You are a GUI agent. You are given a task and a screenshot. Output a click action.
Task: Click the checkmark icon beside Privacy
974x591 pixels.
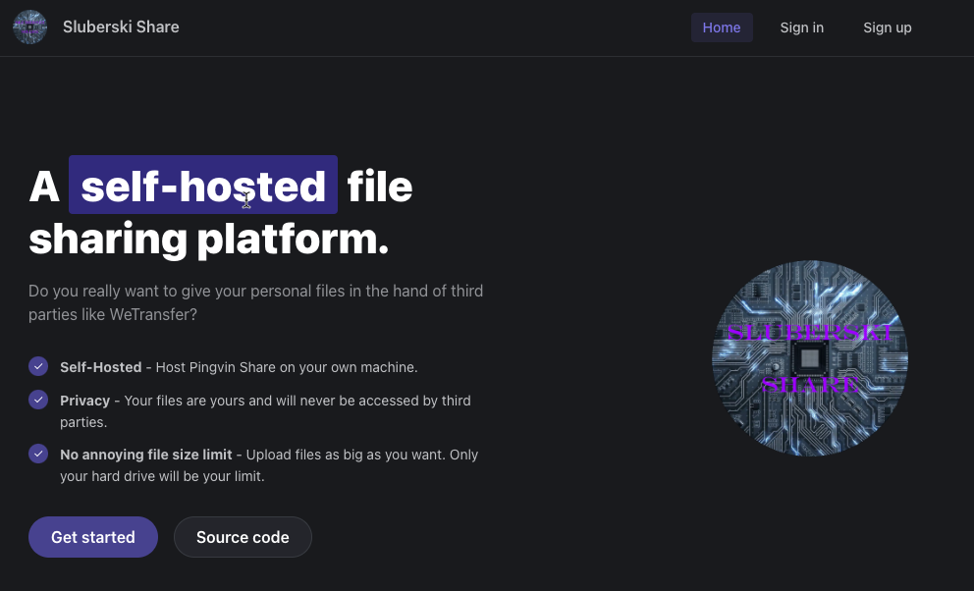point(38,400)
